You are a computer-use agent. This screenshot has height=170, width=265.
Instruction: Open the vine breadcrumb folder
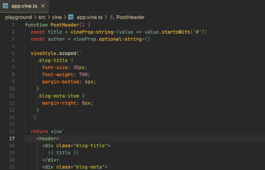[x=57, y=17]
